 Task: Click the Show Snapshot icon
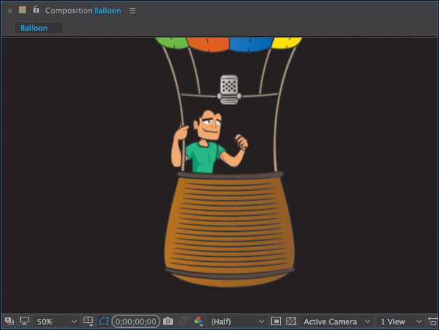point(183,321)
